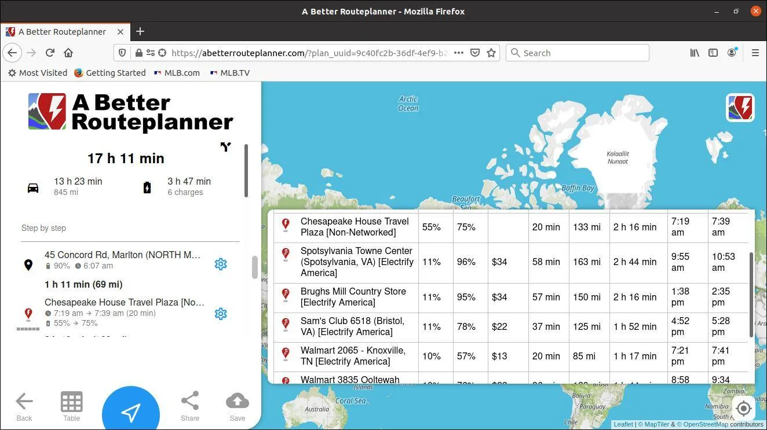Click the 2 h 44 min drive time cell
The image size is (767, 430).
635,262
